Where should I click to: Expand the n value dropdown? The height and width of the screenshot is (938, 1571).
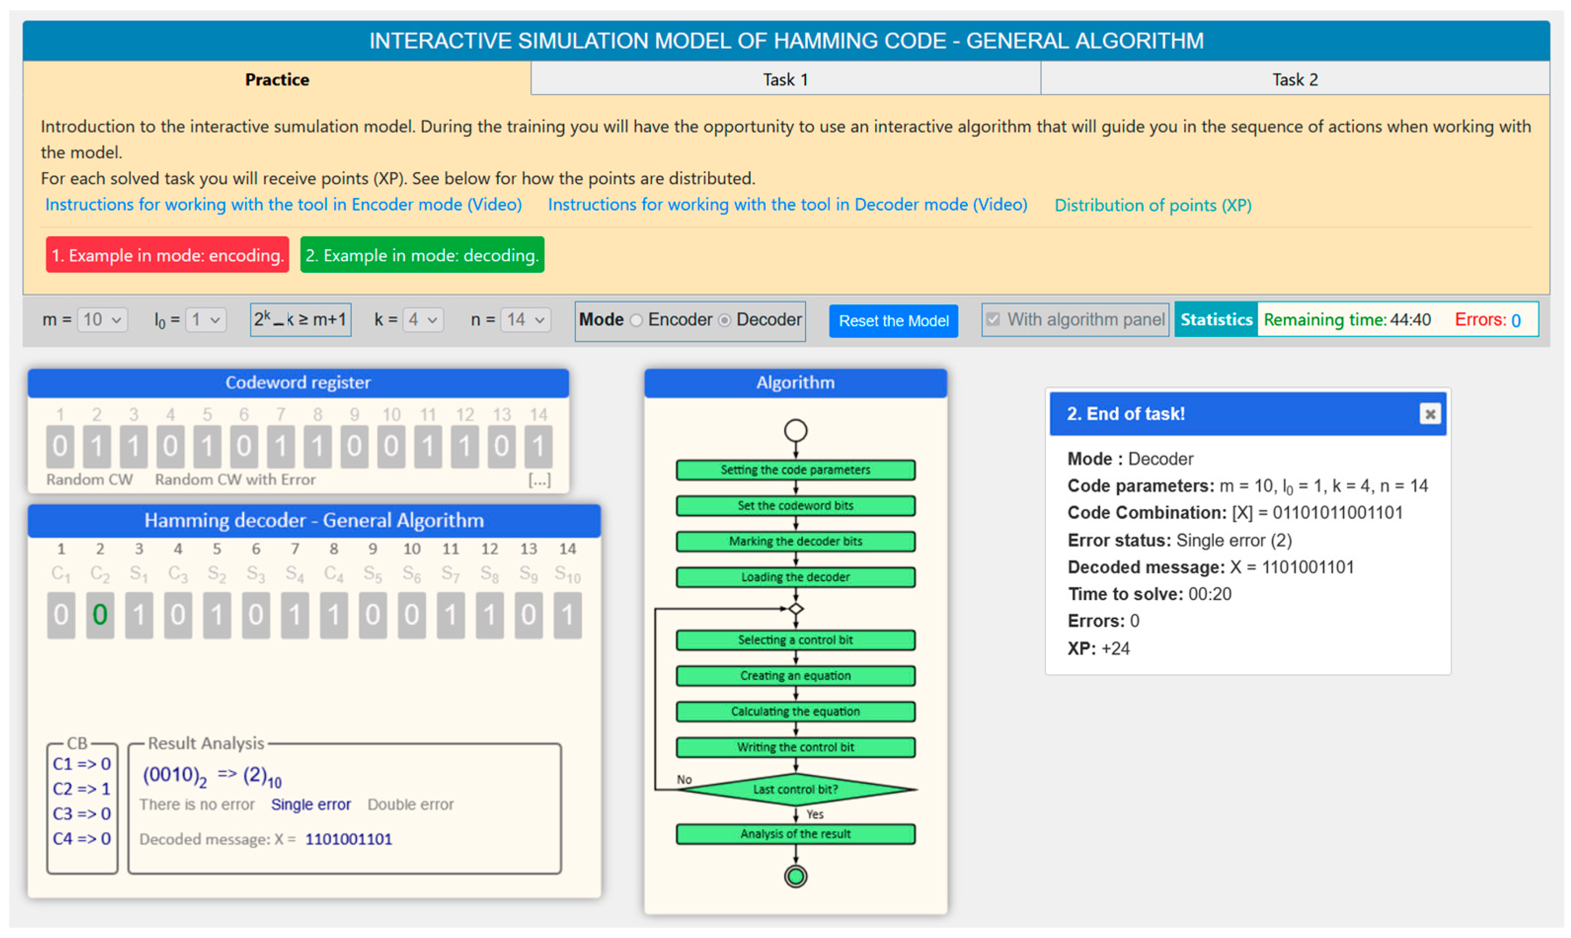(x=525, y=320)
